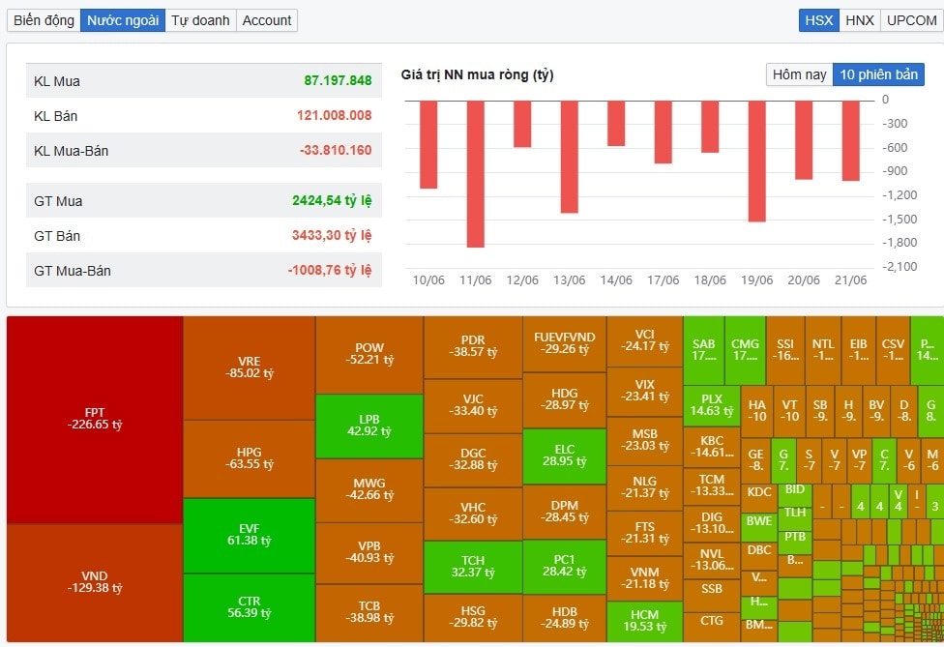944x647 pixels.
Task: Select the green CMG treemap cell
Action: point(746,350)
